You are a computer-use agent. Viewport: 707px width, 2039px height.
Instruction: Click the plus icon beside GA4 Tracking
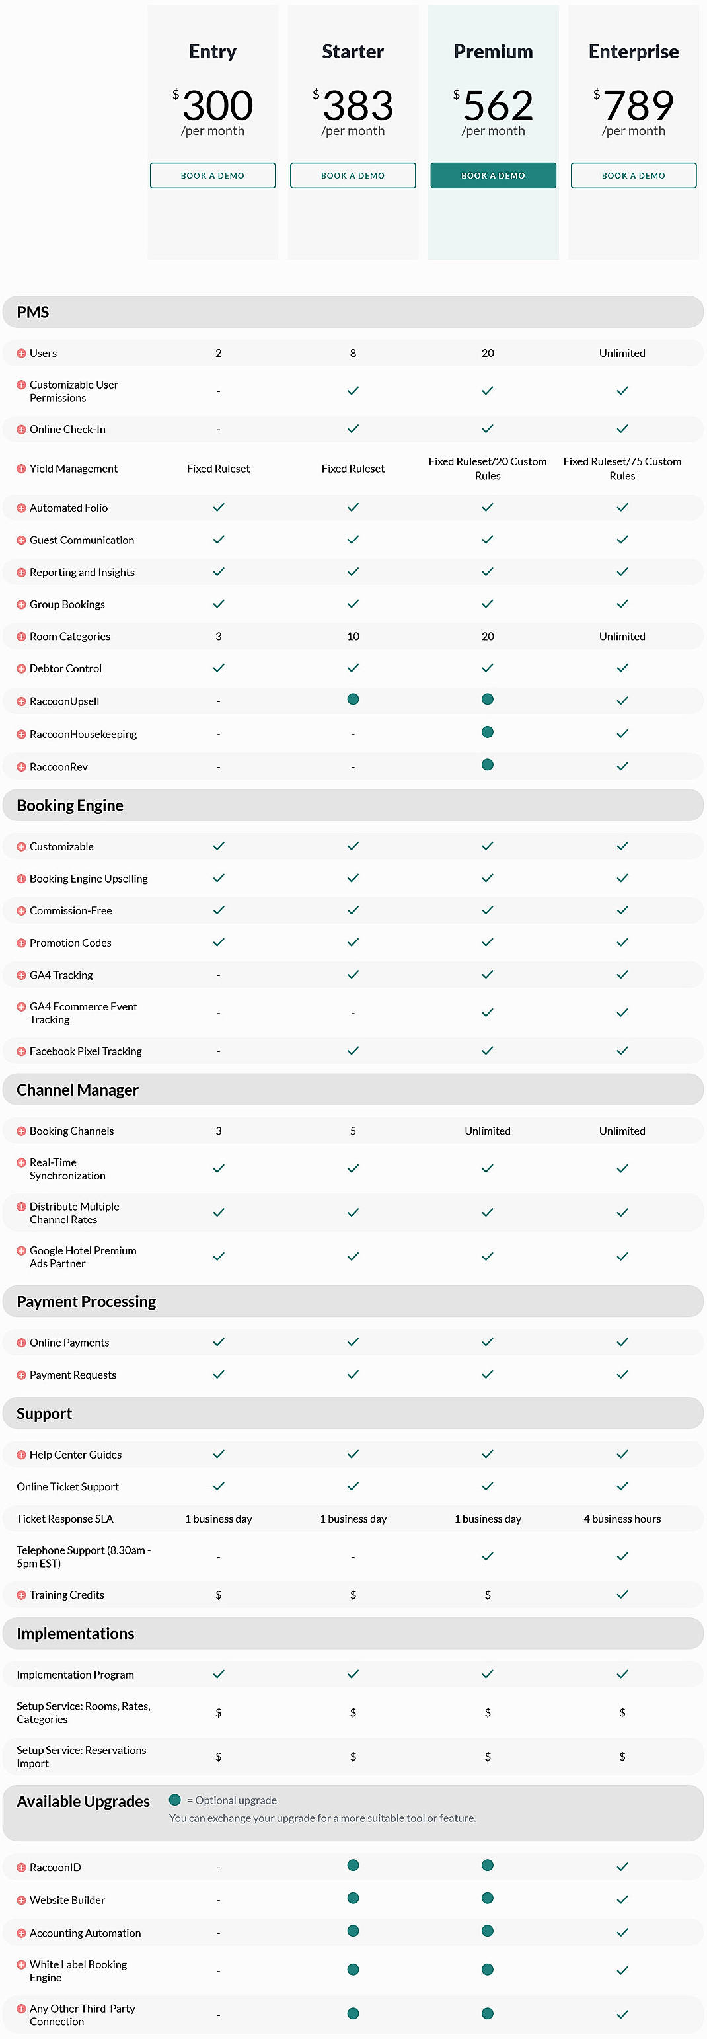(x=21, y=975)
